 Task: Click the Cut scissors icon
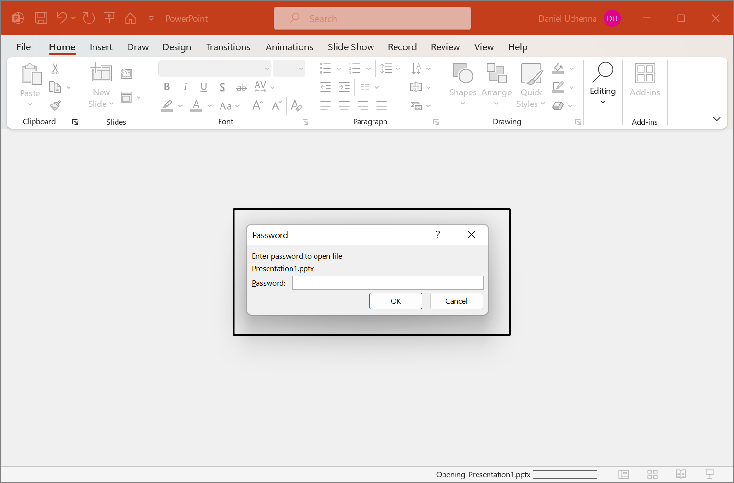pos(55,69)
